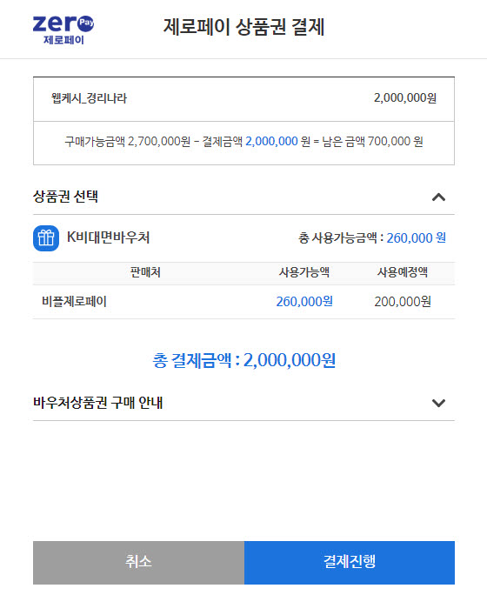Click the 총 사용가능금액 260,000 원 text

(372, 237)
